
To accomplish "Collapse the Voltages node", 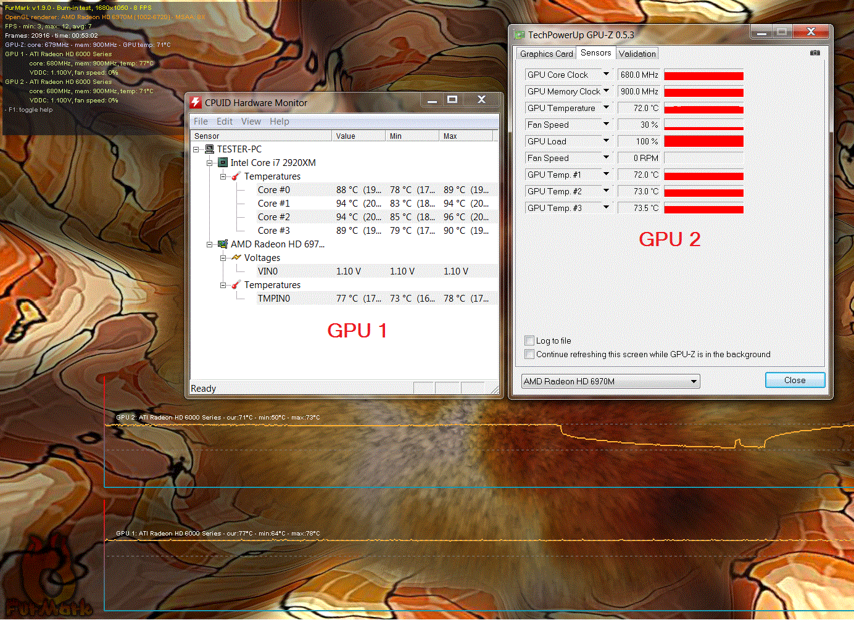I will pos(223,258).
